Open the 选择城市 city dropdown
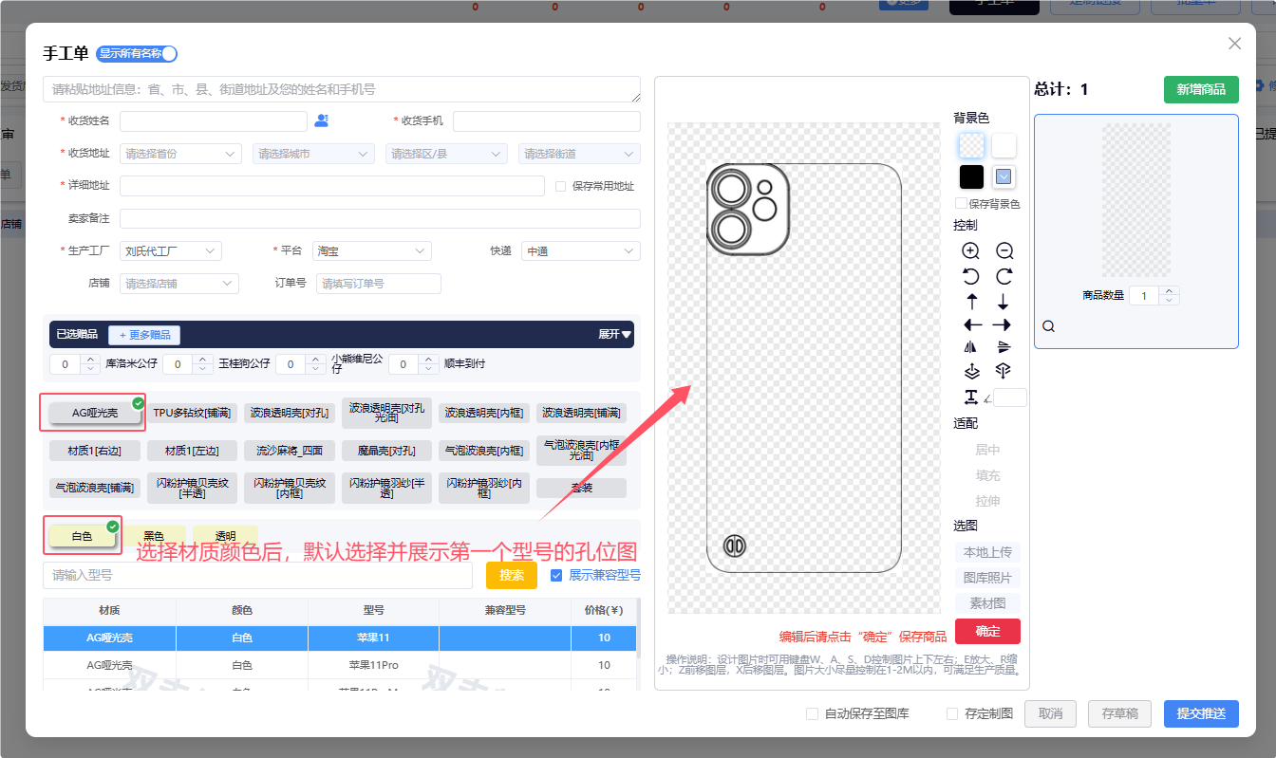Image resolution: width=1276 pixels, height=758 pixels. point(314,153)
